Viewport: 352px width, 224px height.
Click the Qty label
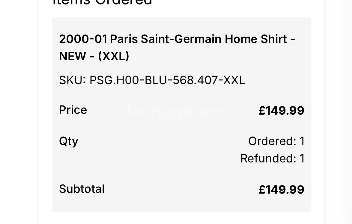(x=68, y=141)
